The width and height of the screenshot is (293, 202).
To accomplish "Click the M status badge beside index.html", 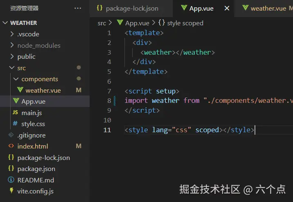I will click(79, 146).
